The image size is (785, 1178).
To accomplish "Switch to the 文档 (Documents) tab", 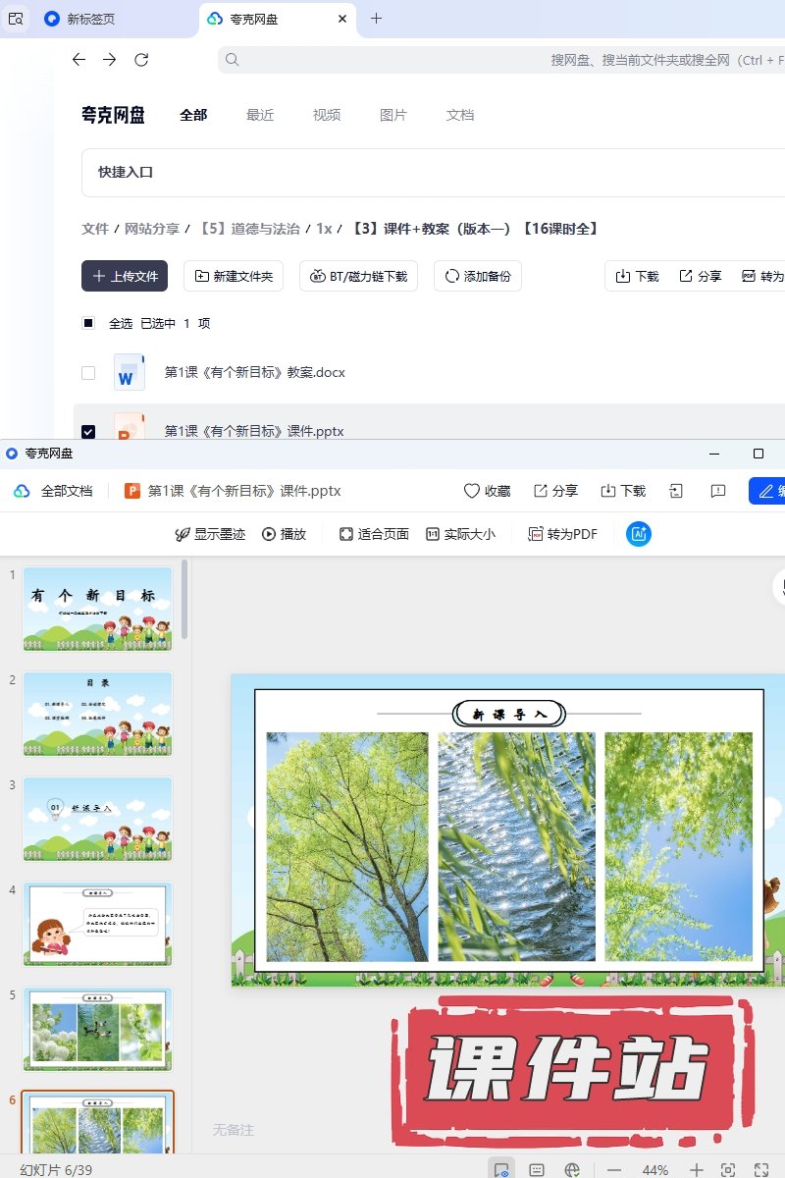I will click(x=460, y=115).
